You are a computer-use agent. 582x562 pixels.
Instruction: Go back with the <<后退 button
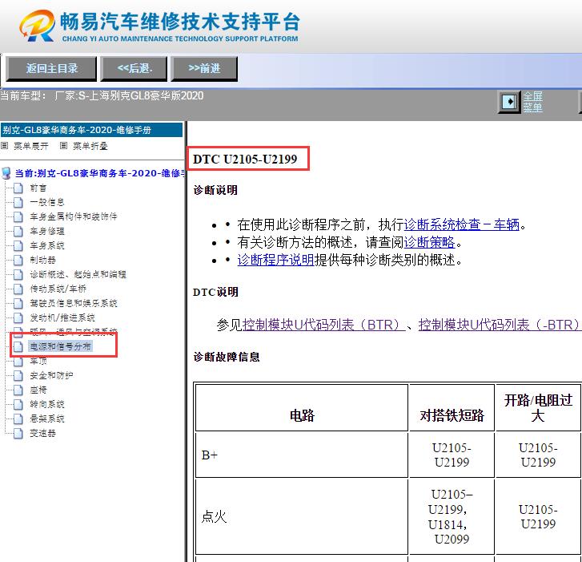tap(134, 69)
